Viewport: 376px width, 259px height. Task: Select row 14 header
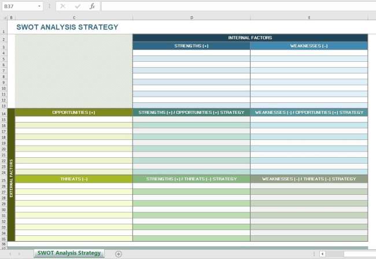point(3,114)
